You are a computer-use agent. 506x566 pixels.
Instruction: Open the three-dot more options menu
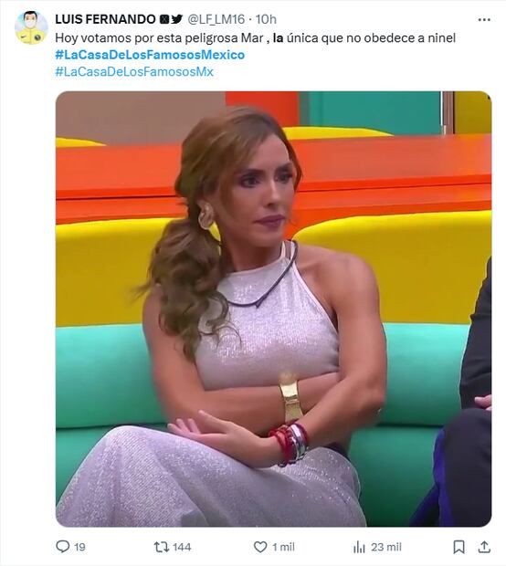pyautogui.click(x=484, y=19)
